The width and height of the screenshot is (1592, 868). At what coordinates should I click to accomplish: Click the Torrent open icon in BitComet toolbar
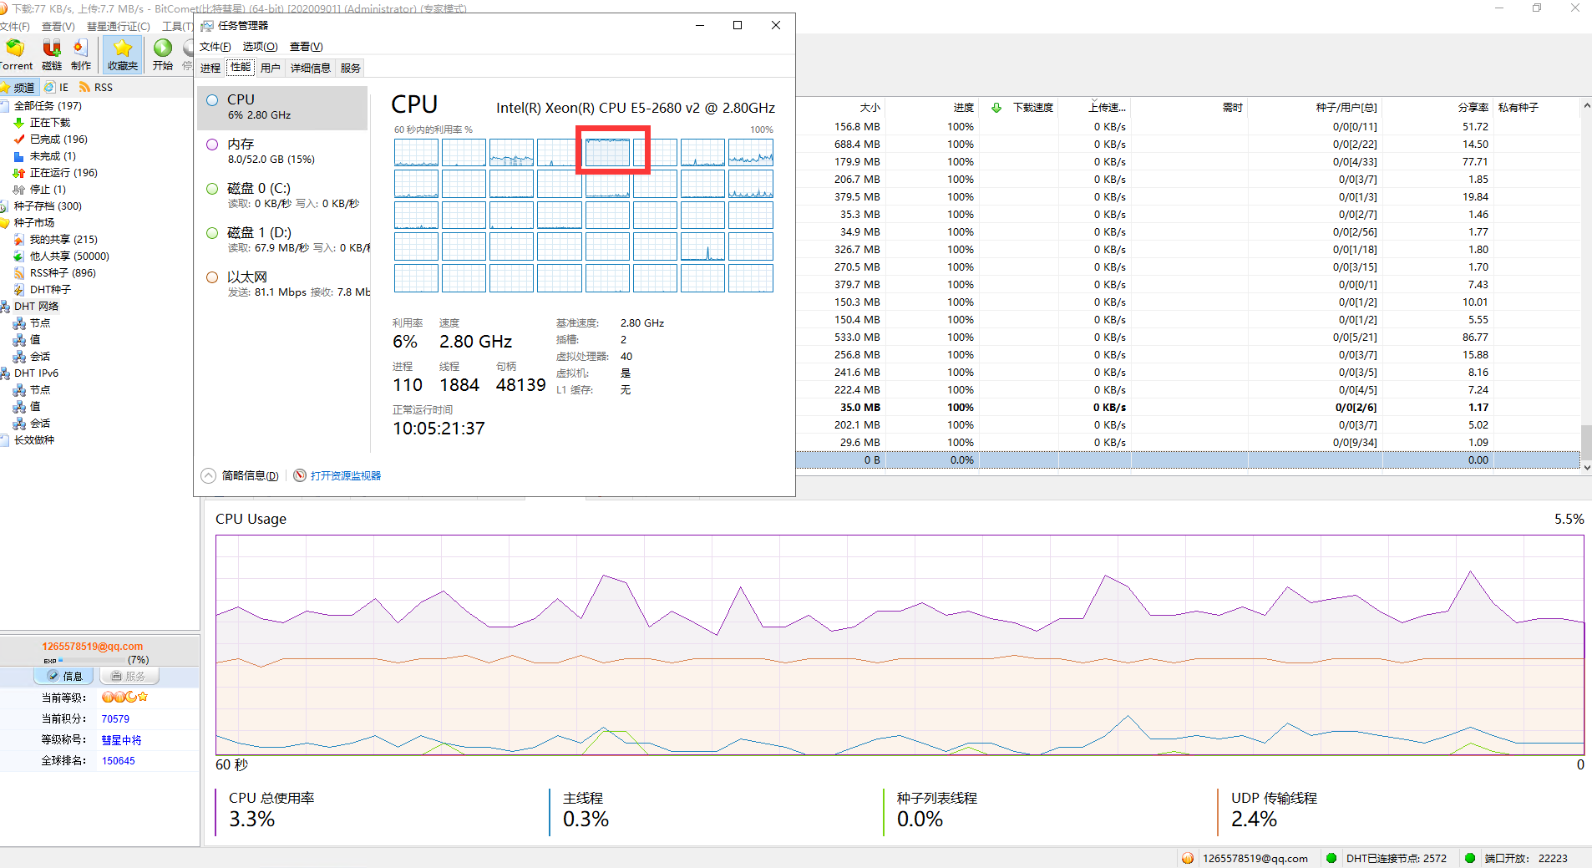click(x=16, y=55)
